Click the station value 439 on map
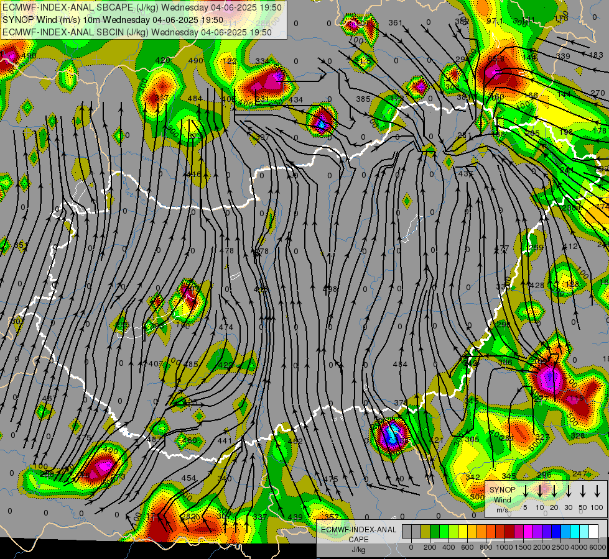Viewport: 609px width, 559px height. click(x=295, y=517)
